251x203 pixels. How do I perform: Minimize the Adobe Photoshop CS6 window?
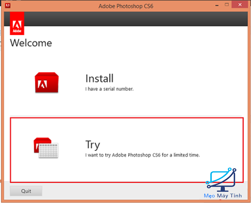[x=217, y=5]
